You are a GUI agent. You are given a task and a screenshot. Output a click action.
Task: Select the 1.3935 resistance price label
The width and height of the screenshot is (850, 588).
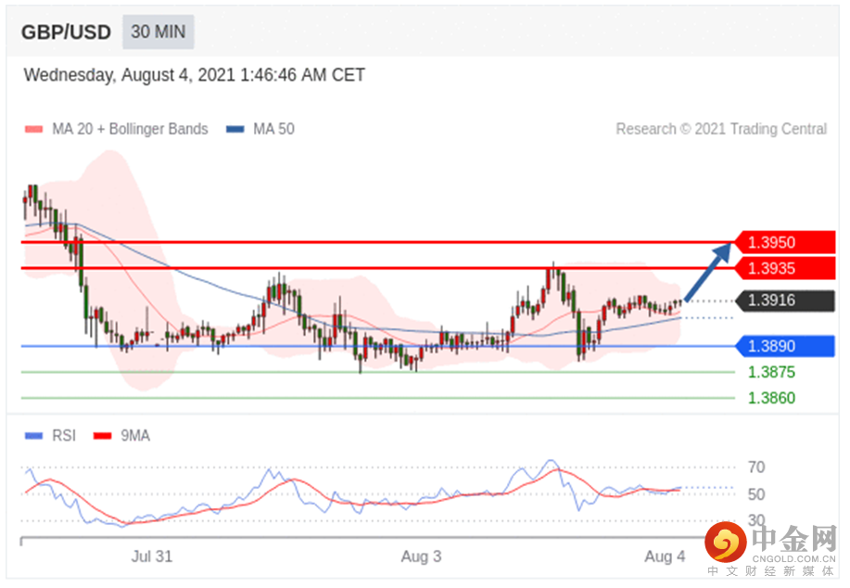click(784, 268)
